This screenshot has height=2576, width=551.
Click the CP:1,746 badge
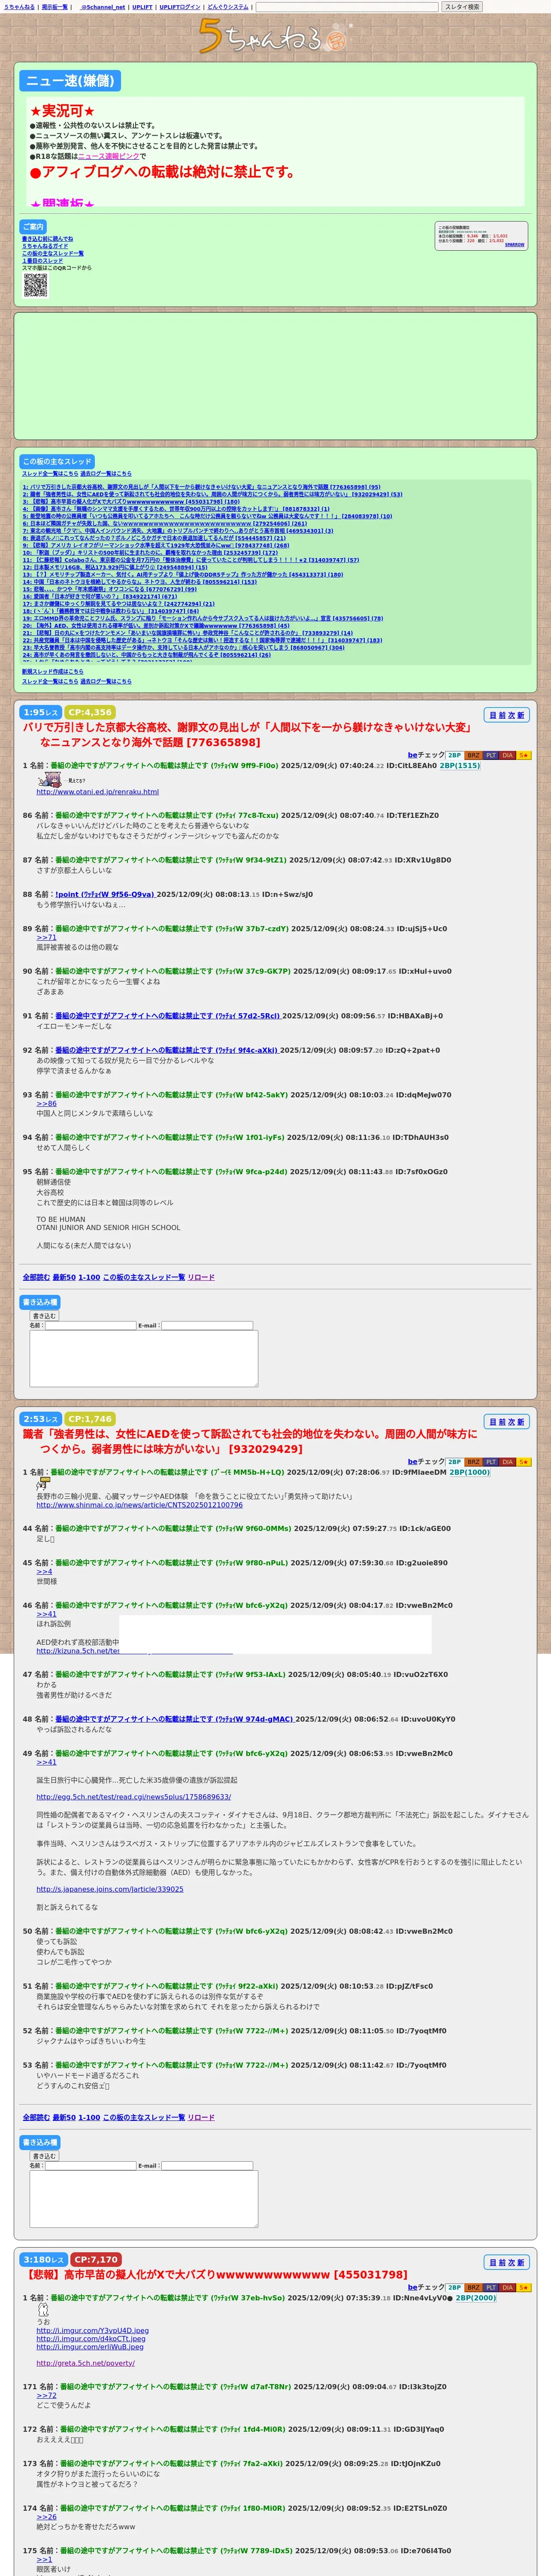[91, 1419]
